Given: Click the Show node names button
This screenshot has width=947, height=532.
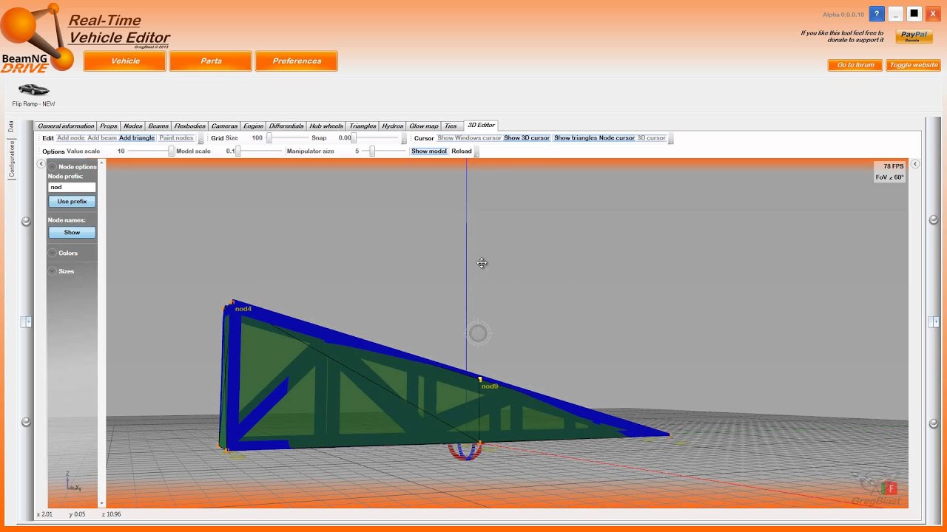Looking at the screenshot, I should coord(72,232).
